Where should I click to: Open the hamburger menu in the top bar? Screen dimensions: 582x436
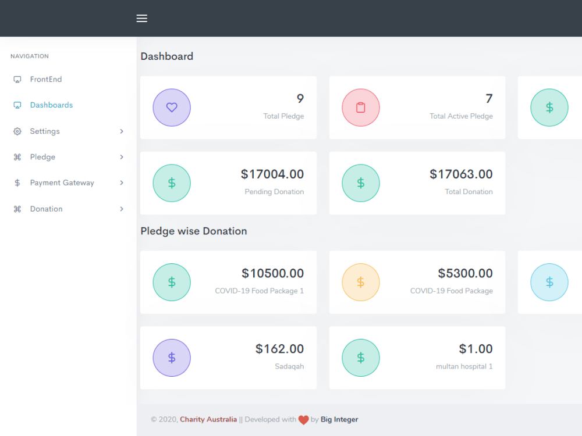(141, 18)
